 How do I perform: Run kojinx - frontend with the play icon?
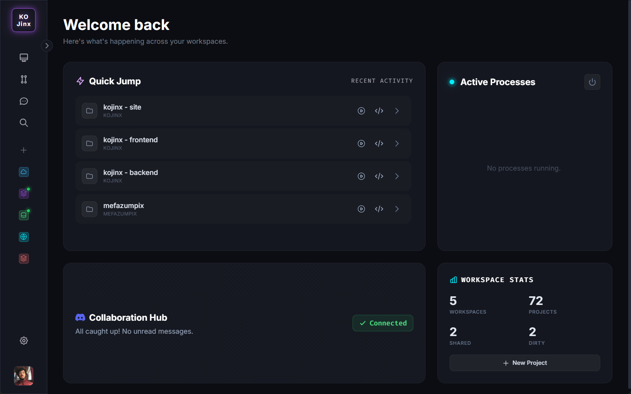point(361,143)
